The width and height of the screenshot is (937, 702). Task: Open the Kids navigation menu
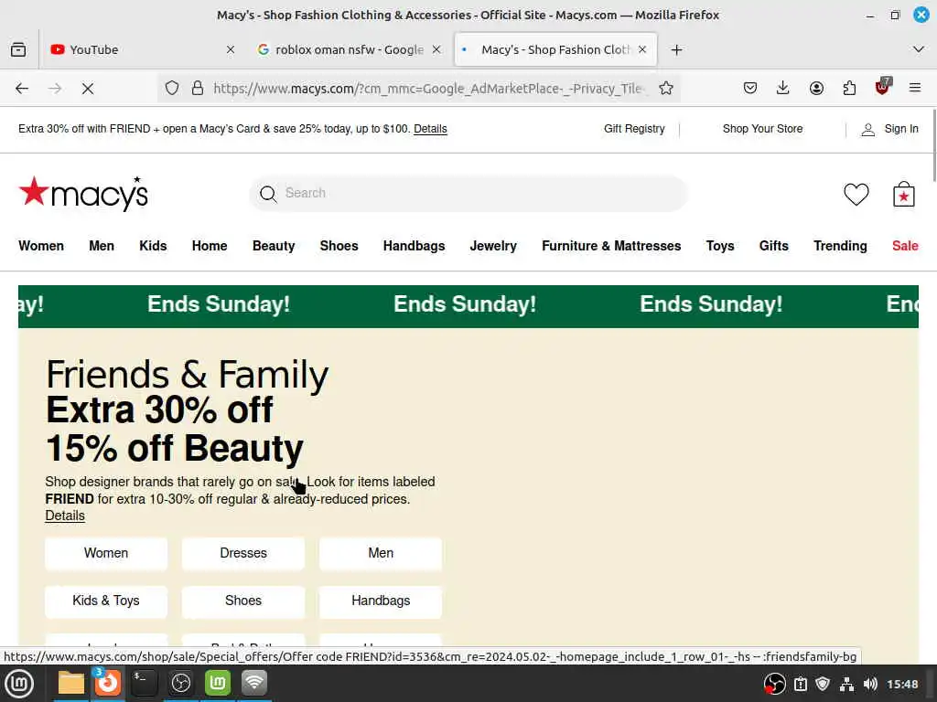(x=153, y=246)
